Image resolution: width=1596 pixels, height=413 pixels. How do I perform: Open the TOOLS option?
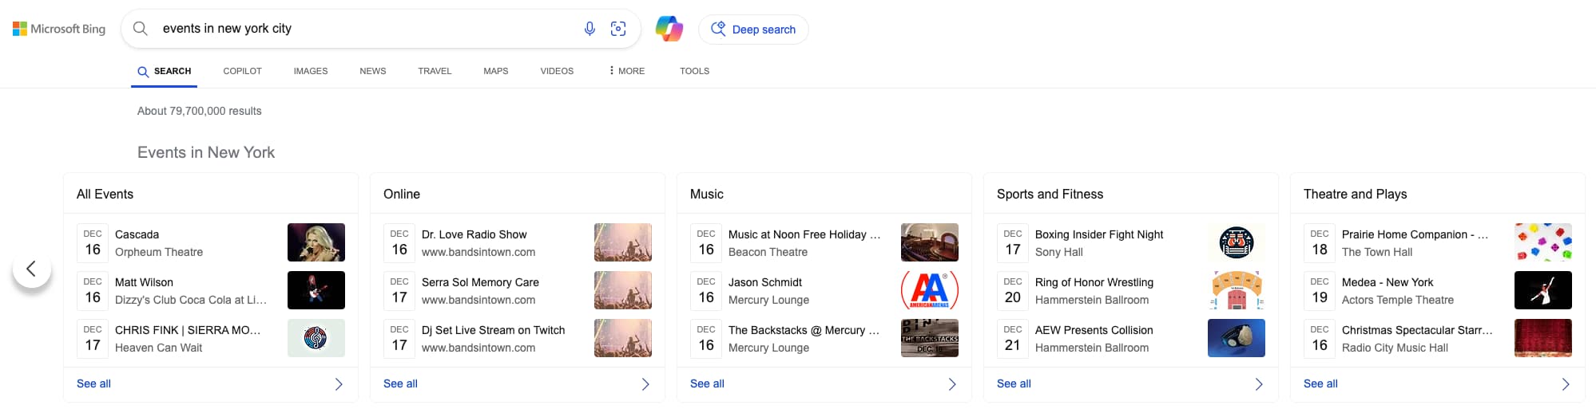(x=694, y=71)
